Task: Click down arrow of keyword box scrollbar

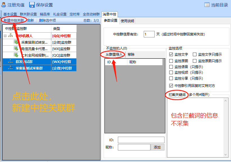Action: pos(225,155)
